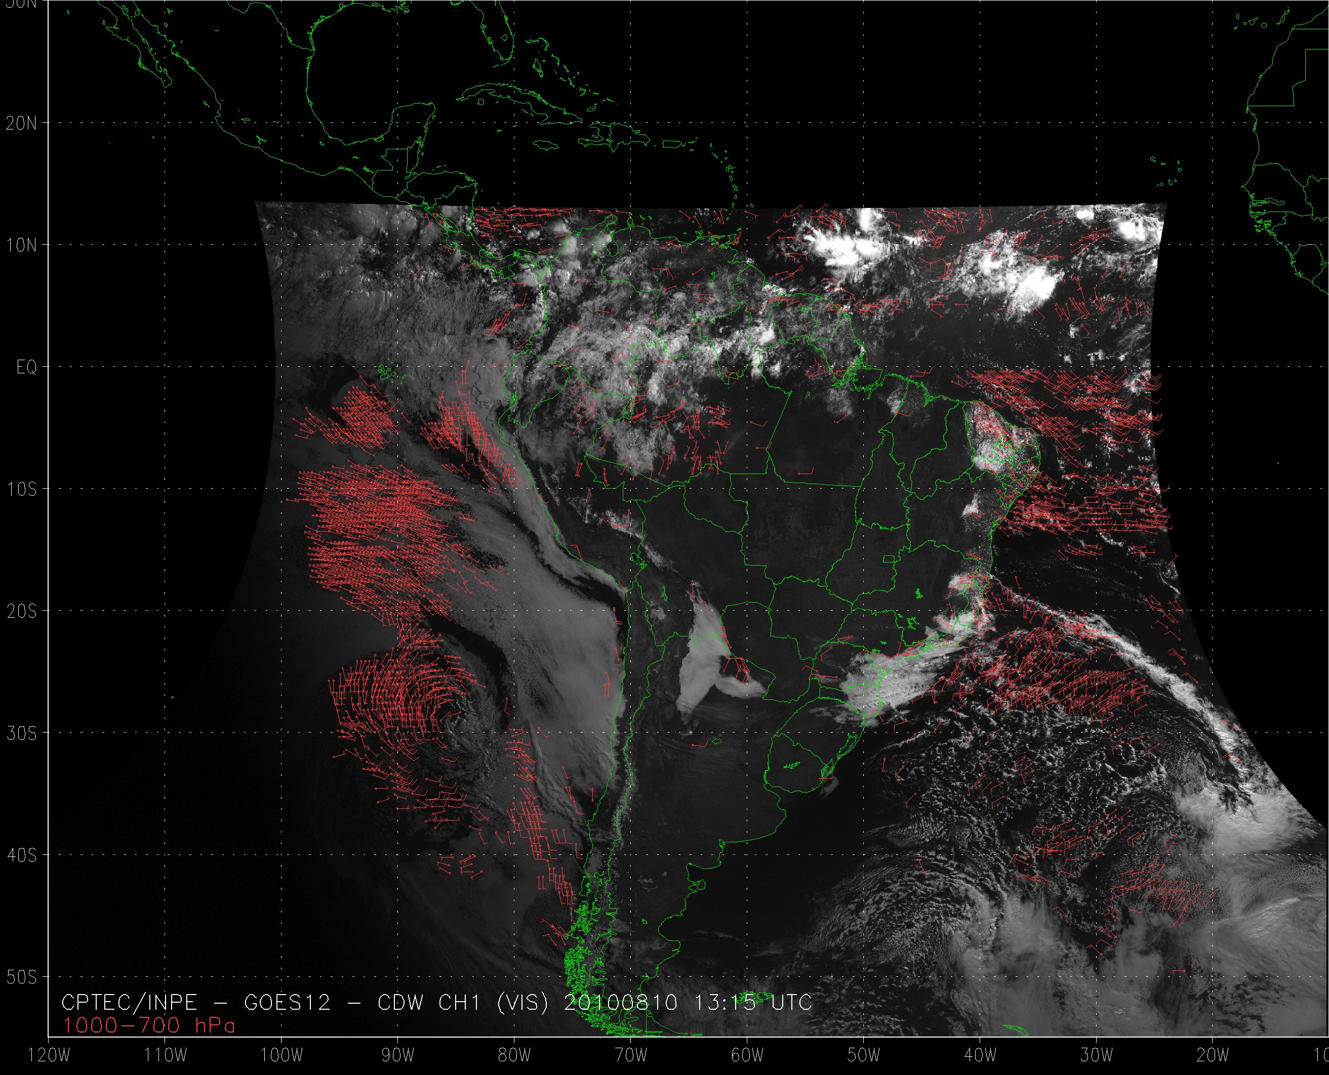This screenshot has height=1075, width=1329.
Task: Click the 30S latitude axis label
Action: [21, 733]
